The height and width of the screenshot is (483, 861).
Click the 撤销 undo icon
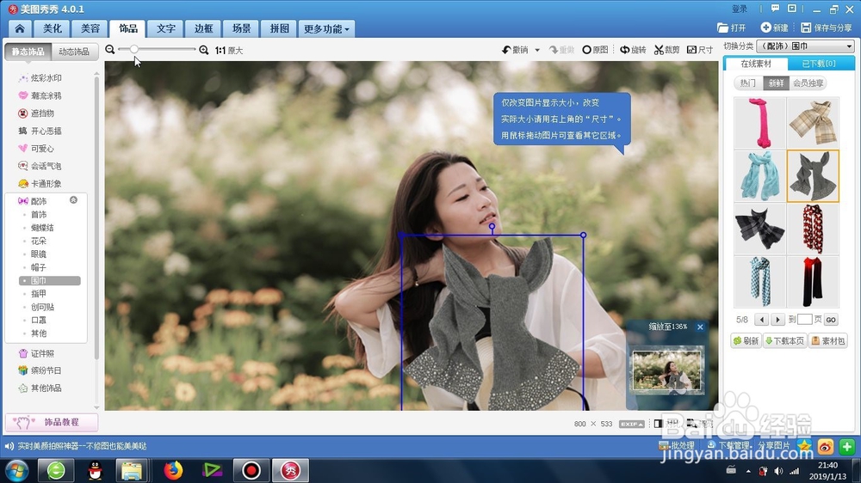[515, 50]
